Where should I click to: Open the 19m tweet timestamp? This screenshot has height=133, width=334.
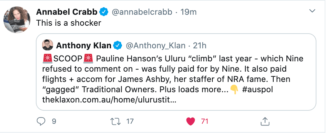[x=189, y=12]
